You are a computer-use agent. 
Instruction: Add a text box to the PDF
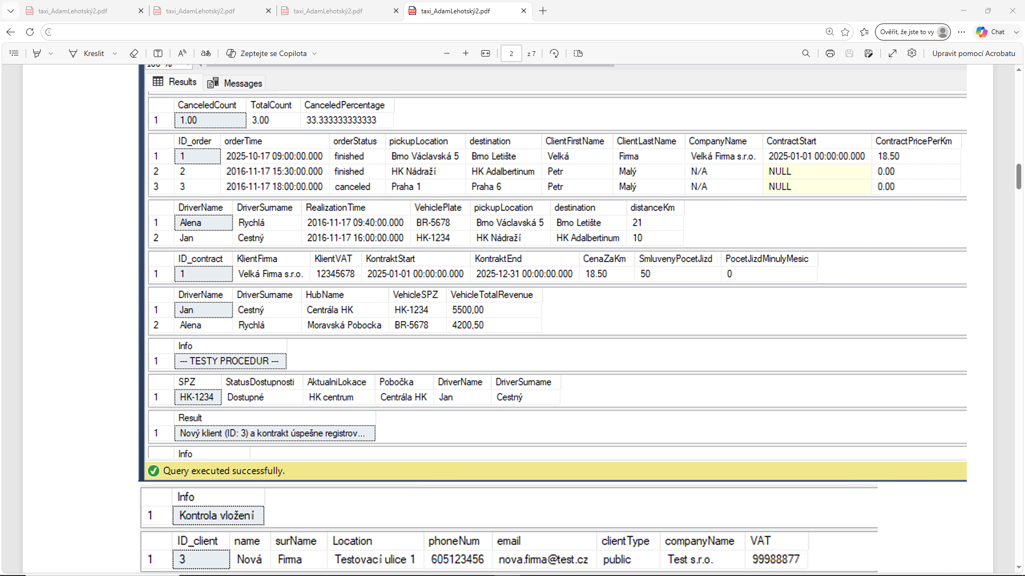(x=158, y=53)
